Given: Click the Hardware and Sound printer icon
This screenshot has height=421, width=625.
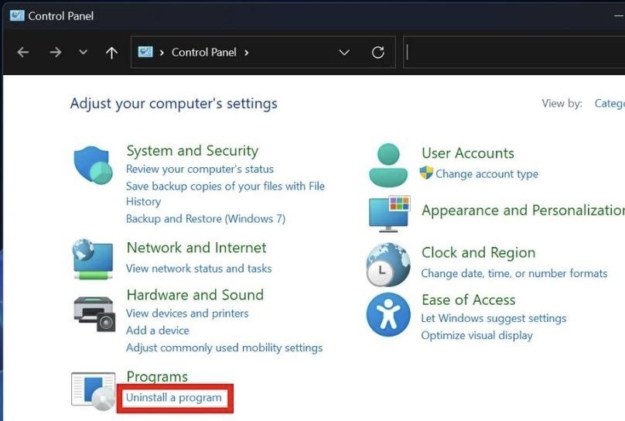Looking at the screenshot, I should click(94, 313).
